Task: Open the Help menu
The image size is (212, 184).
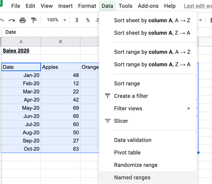Action: coord(170,6)
